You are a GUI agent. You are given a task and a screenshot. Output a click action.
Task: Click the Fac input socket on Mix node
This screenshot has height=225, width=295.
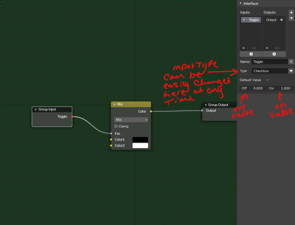(x=111, y=133)
